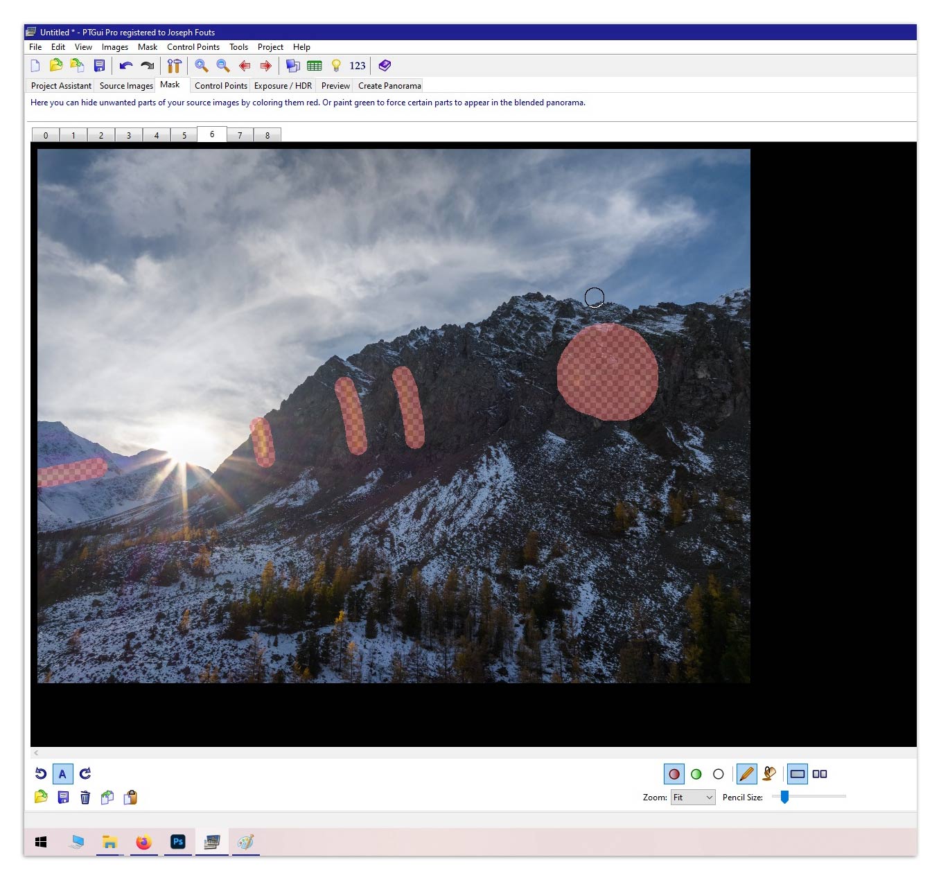Screen dimensions: 941x880
Task: Save the mask with the bottom floppy disk icon
Action: (x=63, y=798)
